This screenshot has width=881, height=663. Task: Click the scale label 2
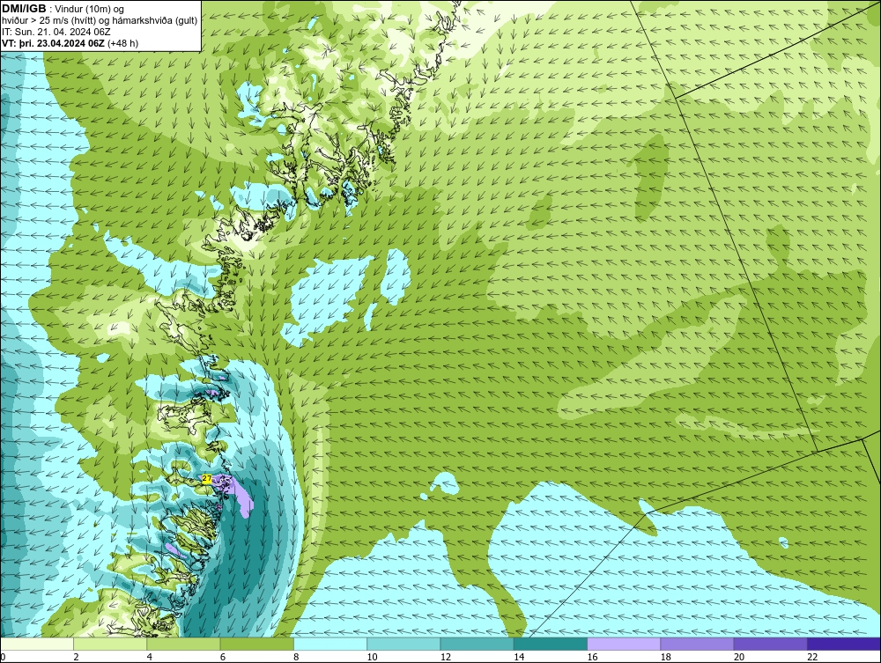point(76,657)
